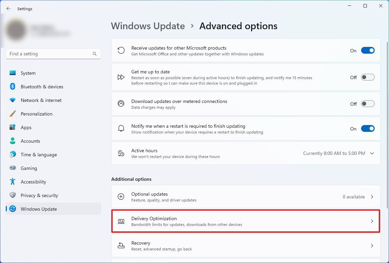The width and height of the screenshot is (389, 263).
Task: Click the circular arrow icon for Microsoft products
Action: (121, 51)
